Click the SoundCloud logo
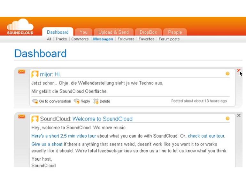 pyautogui.click(x=20, y=27)
